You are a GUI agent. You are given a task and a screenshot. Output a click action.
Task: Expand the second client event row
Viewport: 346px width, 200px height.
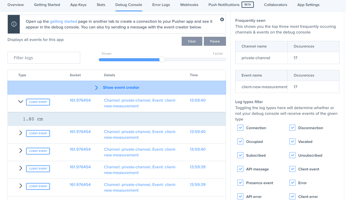[x=21, y=133]
